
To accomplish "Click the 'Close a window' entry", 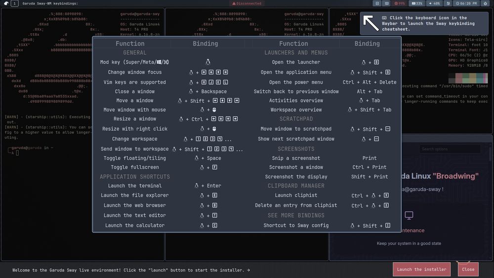I will coord(134,92).
